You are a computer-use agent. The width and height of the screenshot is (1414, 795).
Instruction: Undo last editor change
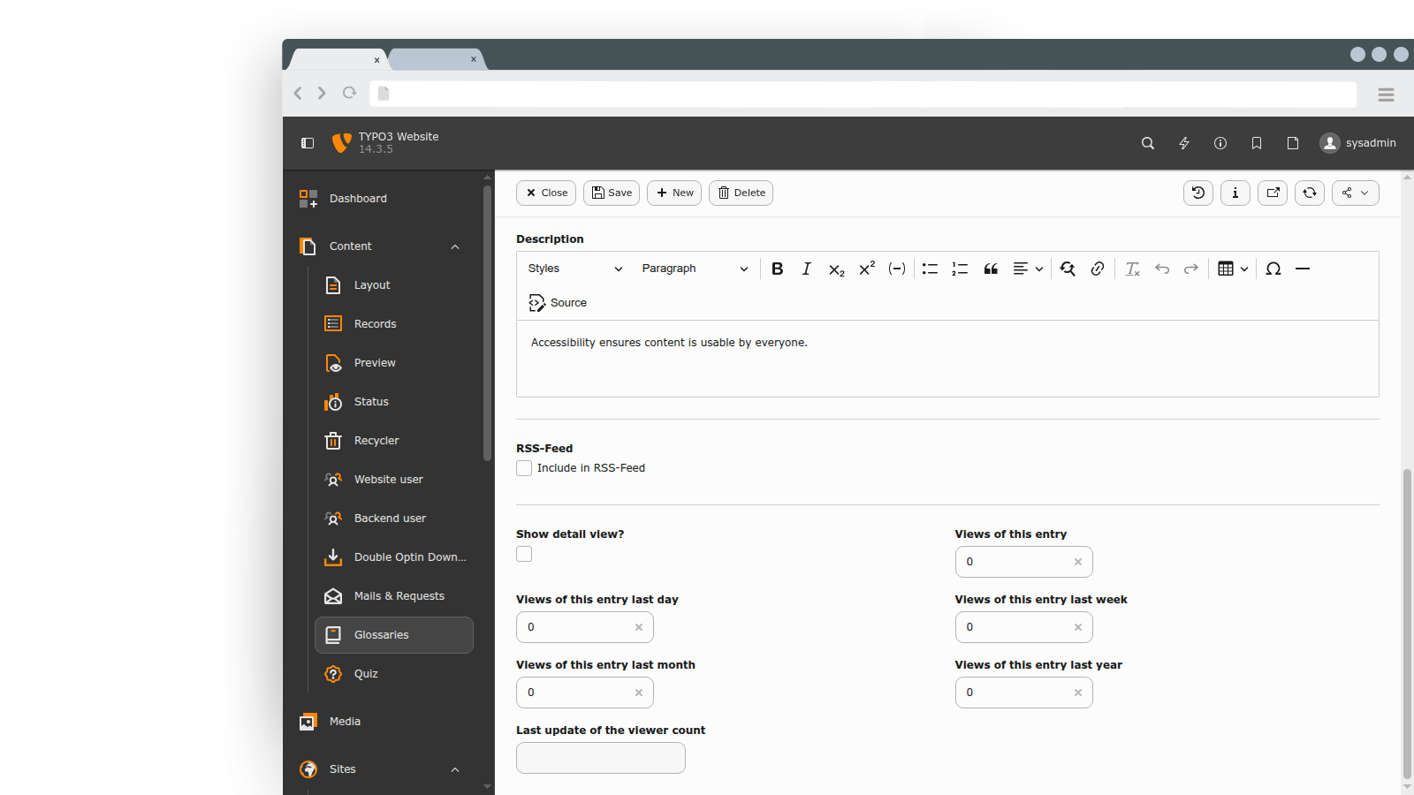[x=1162, y=269]
